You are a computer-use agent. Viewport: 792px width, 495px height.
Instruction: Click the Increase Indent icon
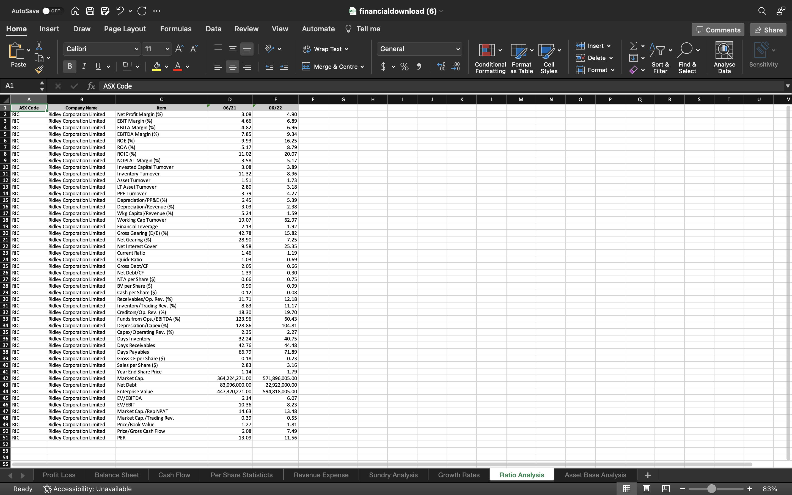click(x=284, y=67)
